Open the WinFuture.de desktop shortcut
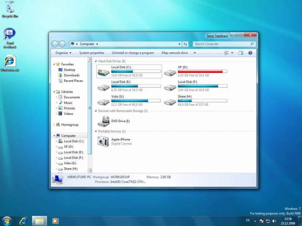The image size is (302, 226). tap(10, 63)
